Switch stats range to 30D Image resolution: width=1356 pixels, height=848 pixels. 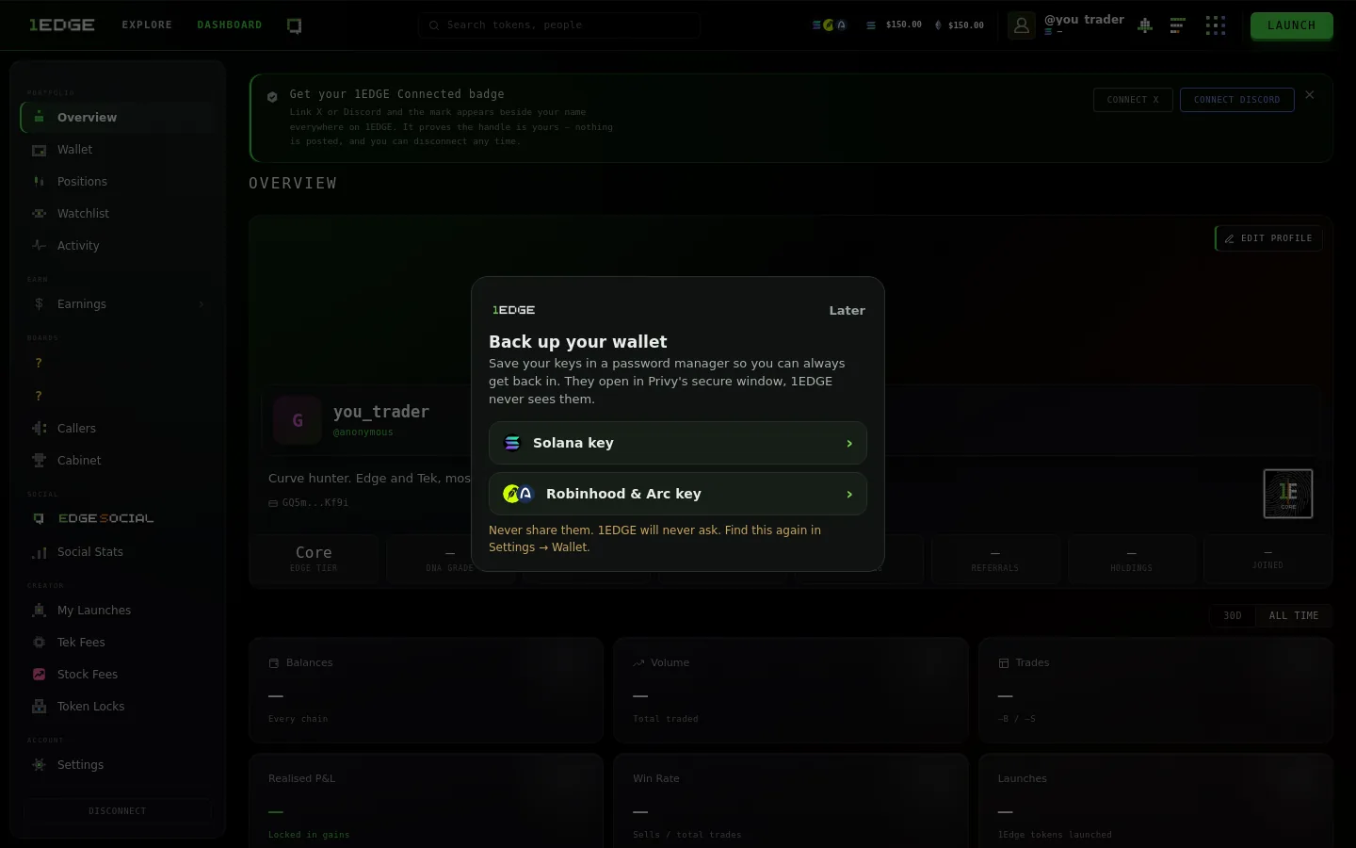[1232, 615]
